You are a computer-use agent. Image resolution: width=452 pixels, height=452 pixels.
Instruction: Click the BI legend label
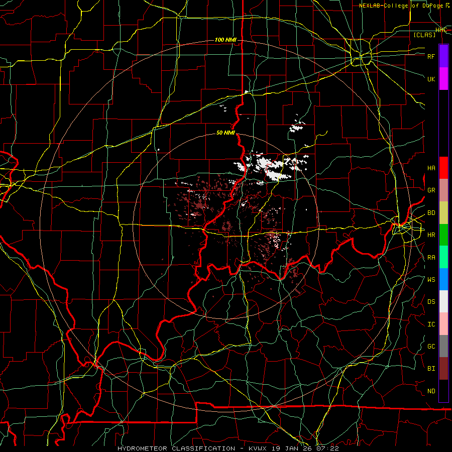click(431, 369)
